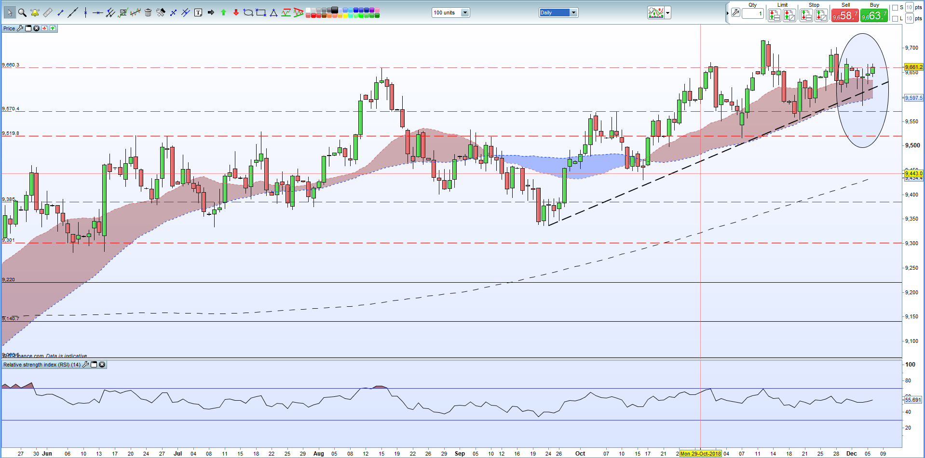The image size is (925, 458).
Task: Insert a red down arrow marker
Action: (236, 13)
